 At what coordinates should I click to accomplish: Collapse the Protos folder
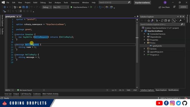tap(144, 43)
